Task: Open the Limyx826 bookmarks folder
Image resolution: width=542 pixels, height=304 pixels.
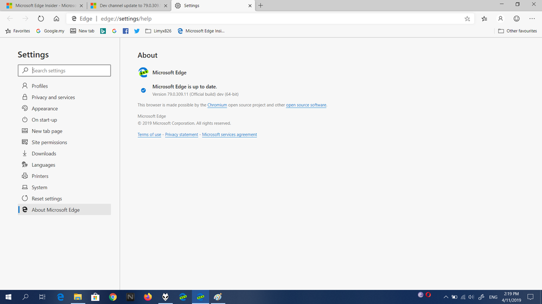Action: (158, 31)
